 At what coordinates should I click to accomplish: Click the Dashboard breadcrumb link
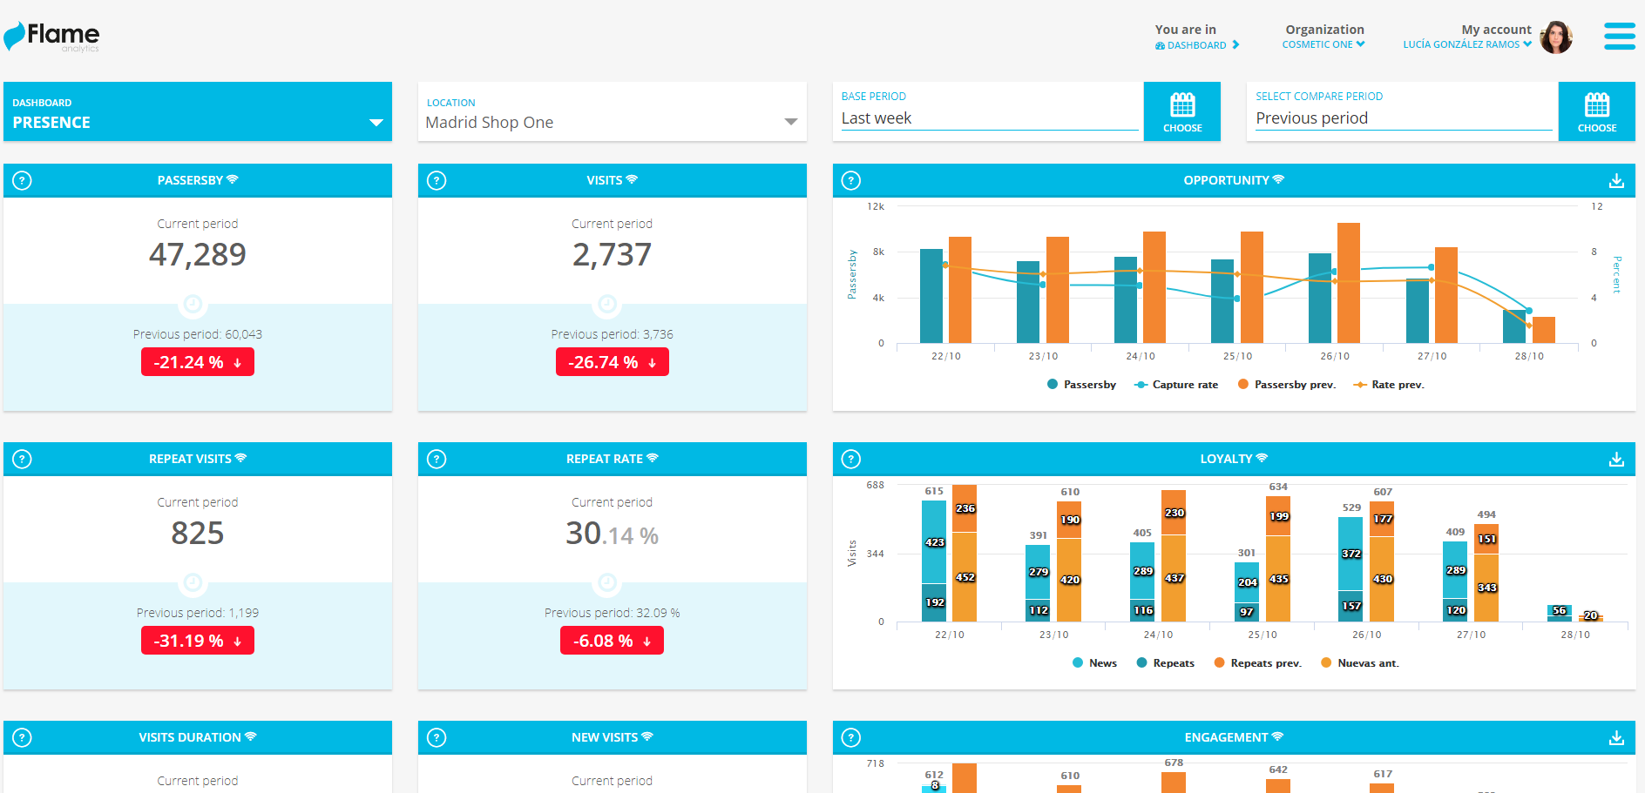[x=1196, y=45]
